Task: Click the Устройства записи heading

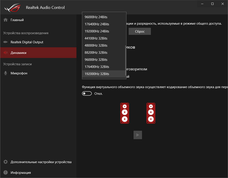Action: (x=17, y=64)
